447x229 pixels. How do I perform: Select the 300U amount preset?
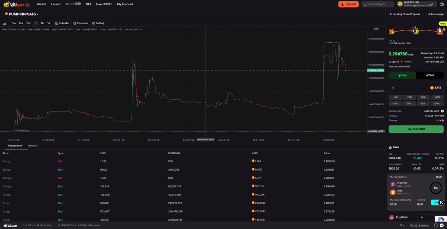tap(409, 103)
